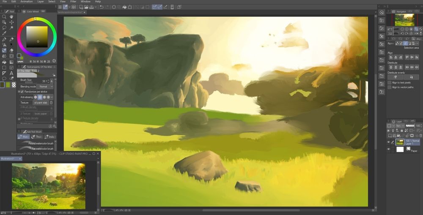Open the Layer menu

[41, 2]
